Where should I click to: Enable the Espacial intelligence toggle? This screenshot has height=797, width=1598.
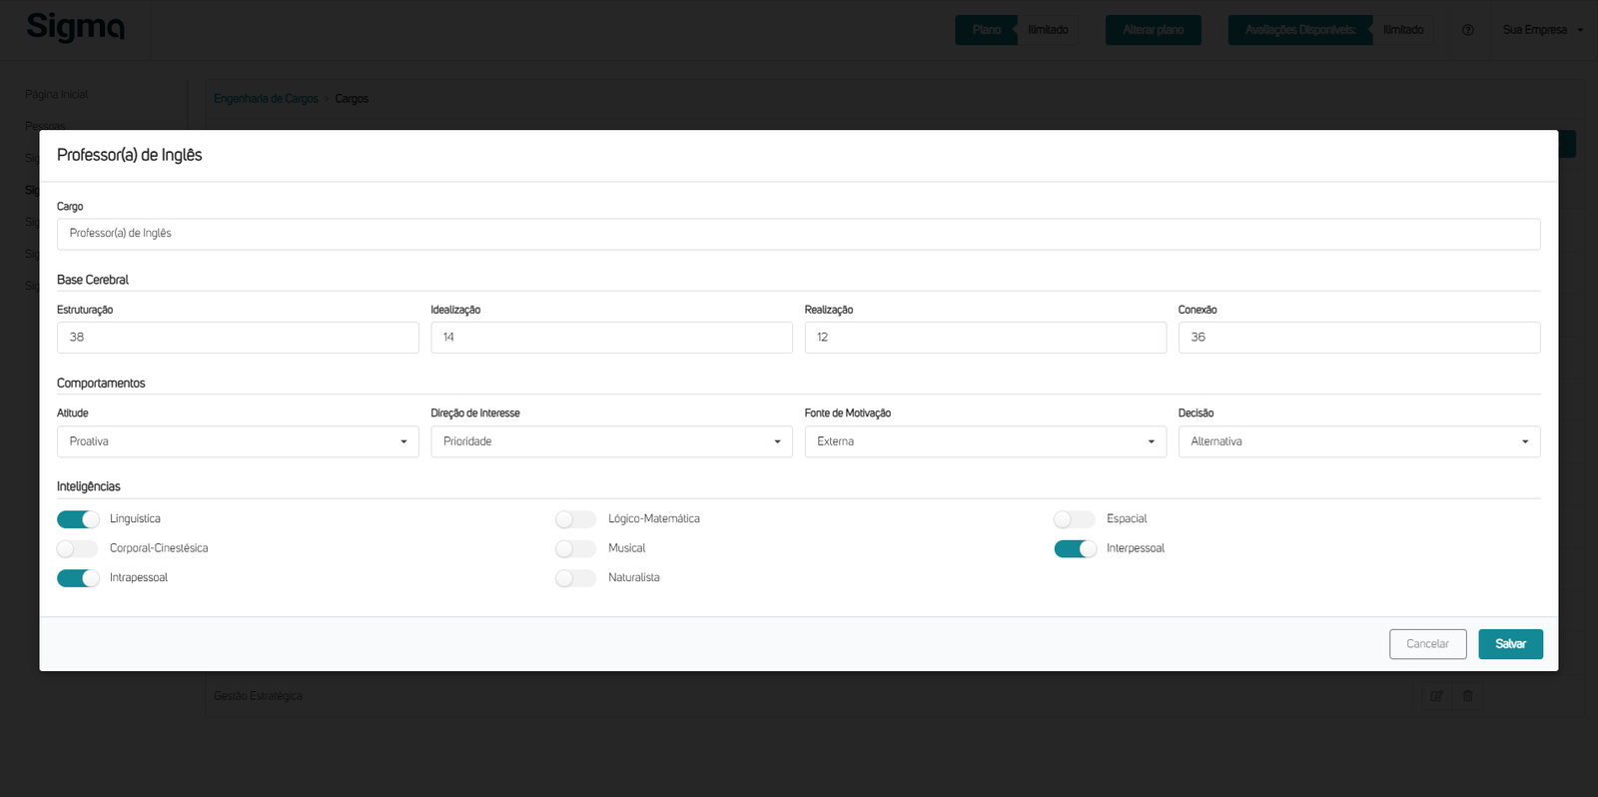tap(1074, 519)
